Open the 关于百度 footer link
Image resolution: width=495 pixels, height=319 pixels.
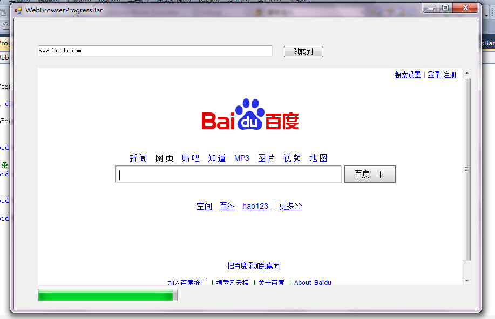271,282
